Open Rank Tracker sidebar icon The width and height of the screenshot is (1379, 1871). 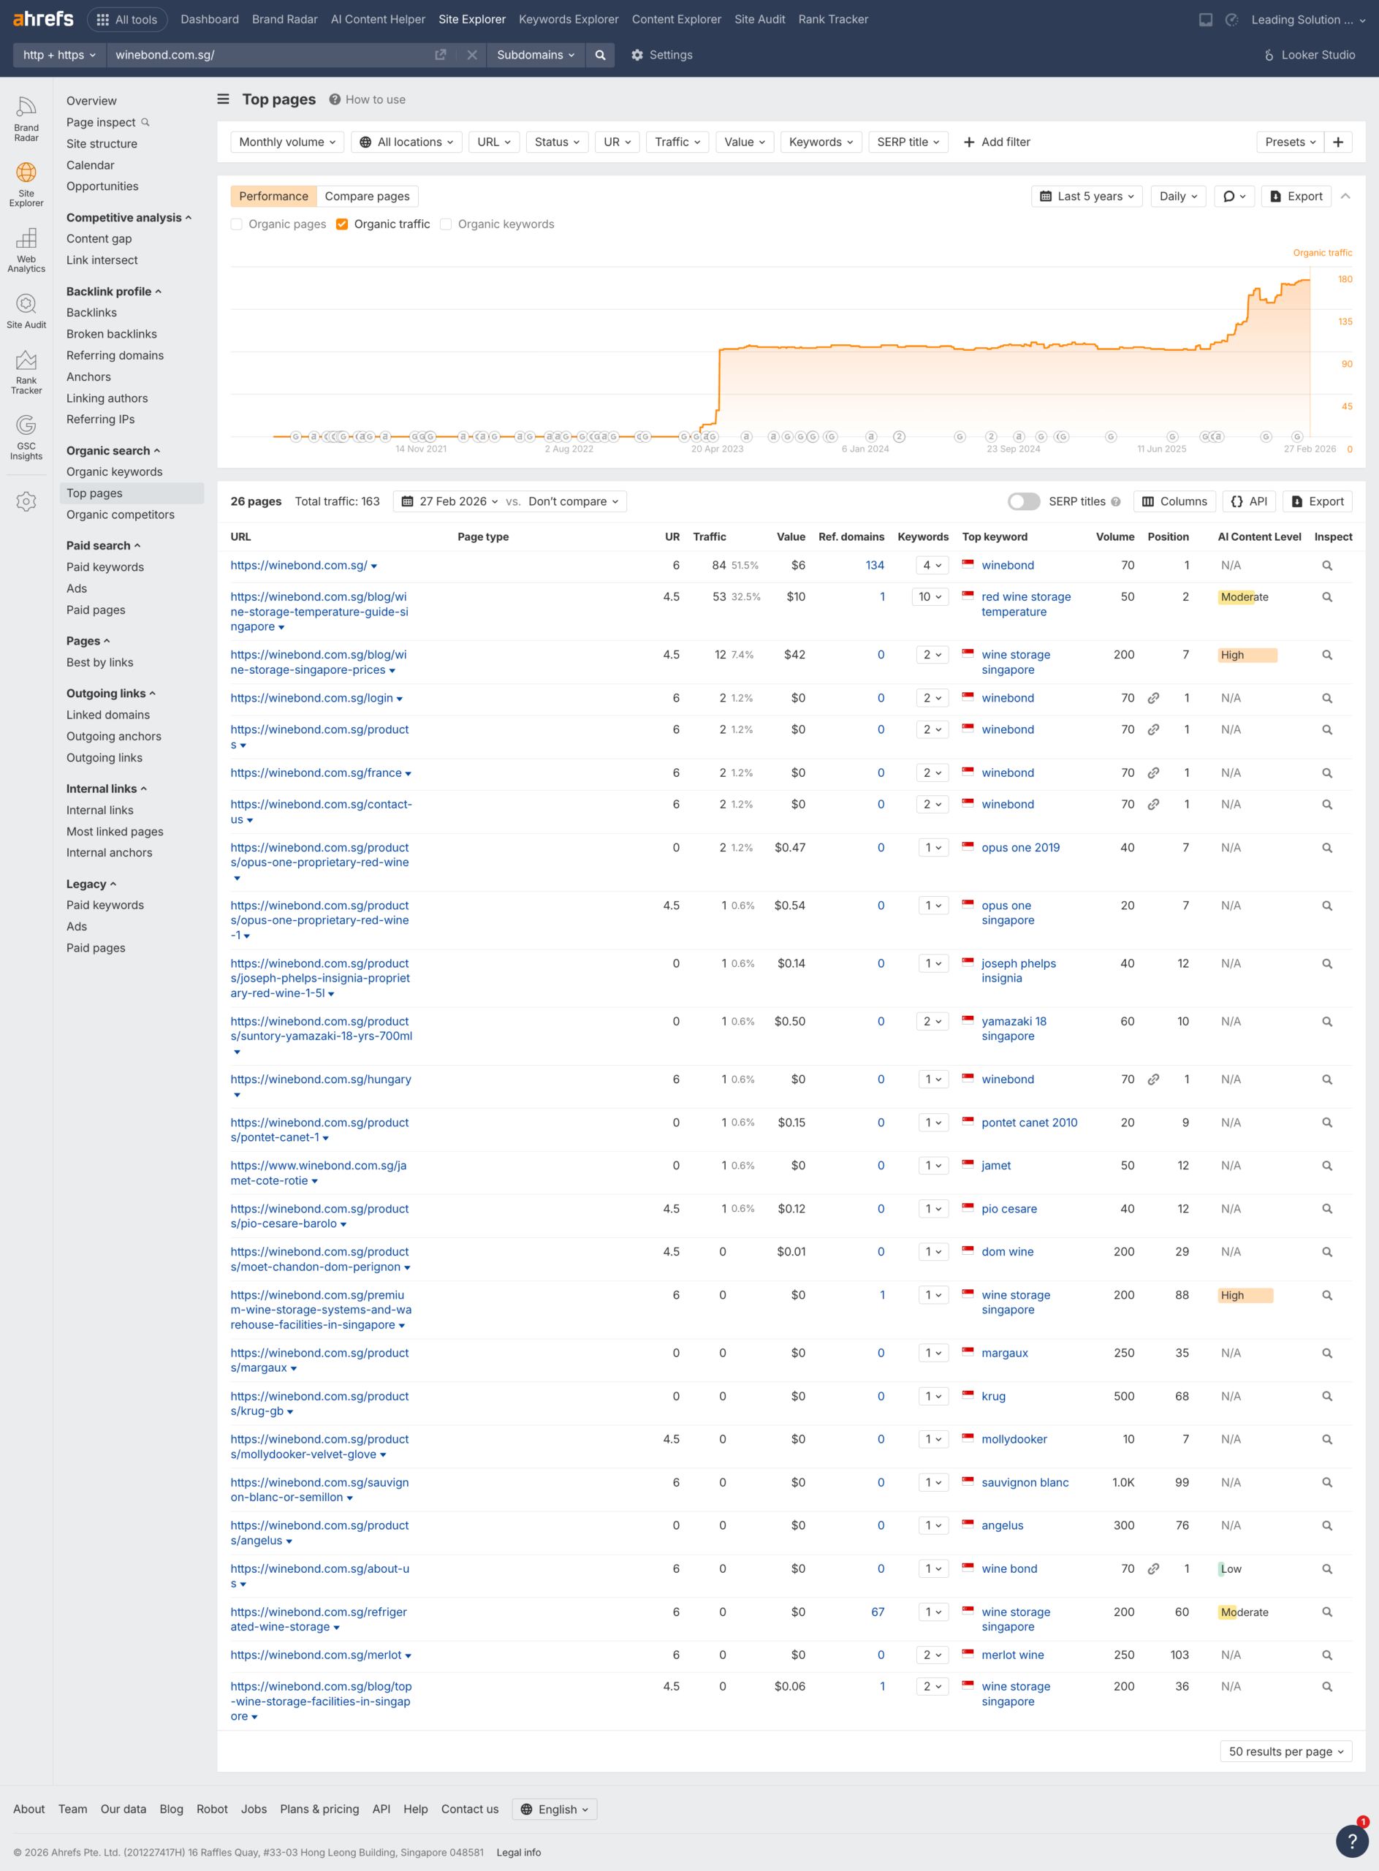[26, 372]
